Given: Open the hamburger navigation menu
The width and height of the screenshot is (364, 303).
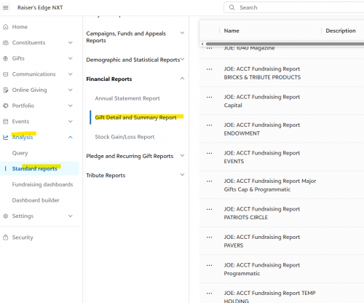Looking at the screenshot, I should [x=5, y=8].
